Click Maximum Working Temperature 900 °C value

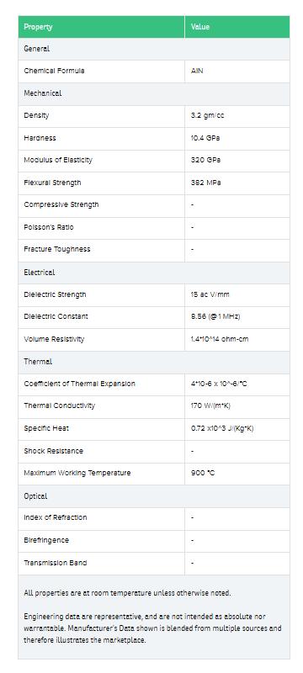(203, 473)
